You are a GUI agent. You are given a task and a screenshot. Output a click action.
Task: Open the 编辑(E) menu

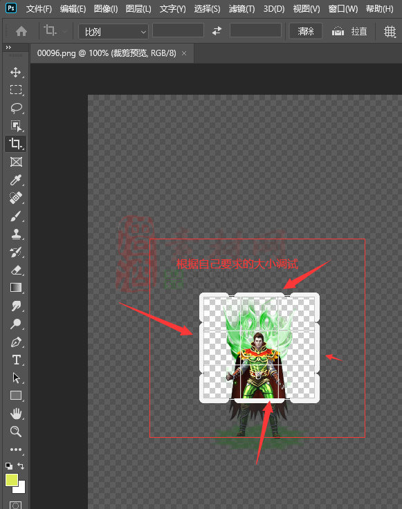coord(73,9)
